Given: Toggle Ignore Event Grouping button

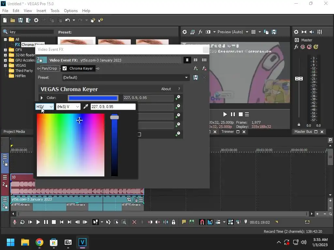Looking at the screenshot, I should tap(238, 222).
